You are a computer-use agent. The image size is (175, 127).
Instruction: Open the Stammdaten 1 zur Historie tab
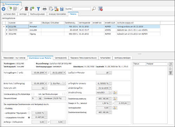(x=14, y=58)
